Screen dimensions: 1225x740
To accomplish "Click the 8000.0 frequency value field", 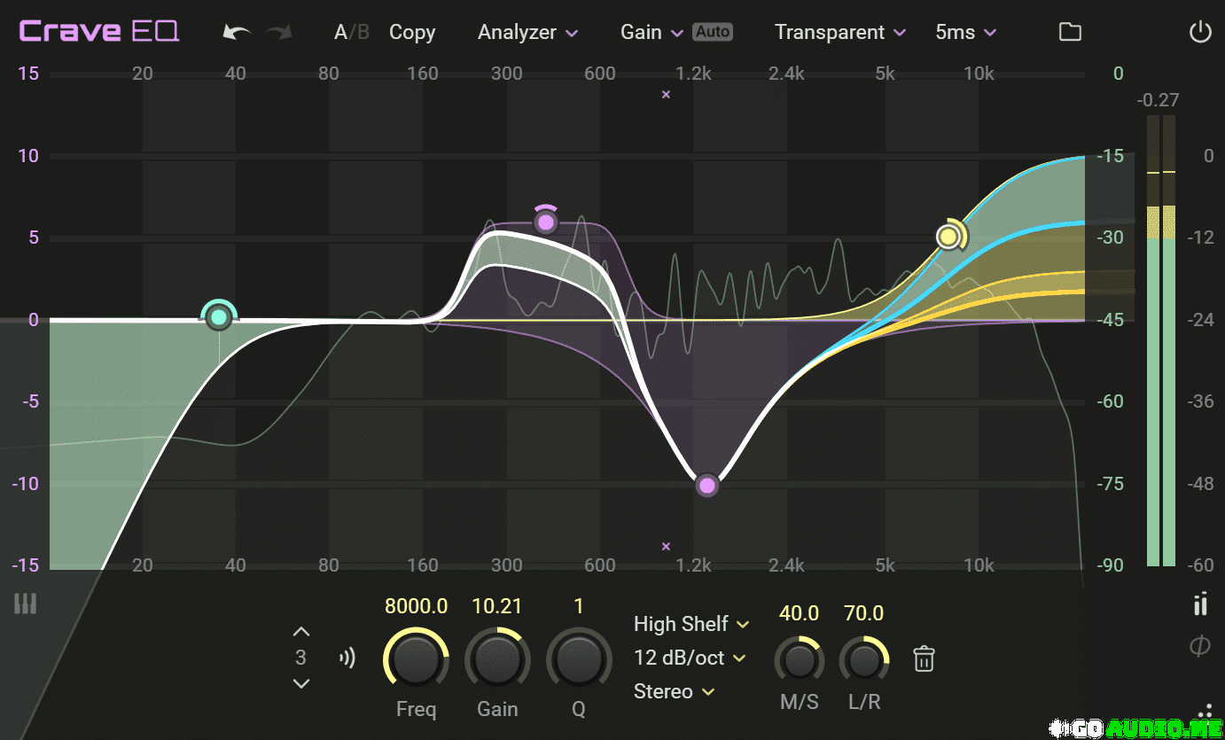I will (x=416, y=607).
